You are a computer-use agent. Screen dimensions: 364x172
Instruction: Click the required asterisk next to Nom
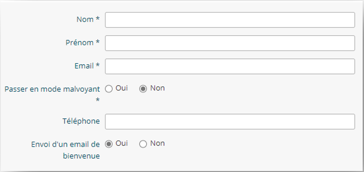(98, 19)
